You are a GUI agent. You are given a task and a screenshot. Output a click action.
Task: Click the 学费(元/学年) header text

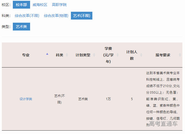[108, 55]
